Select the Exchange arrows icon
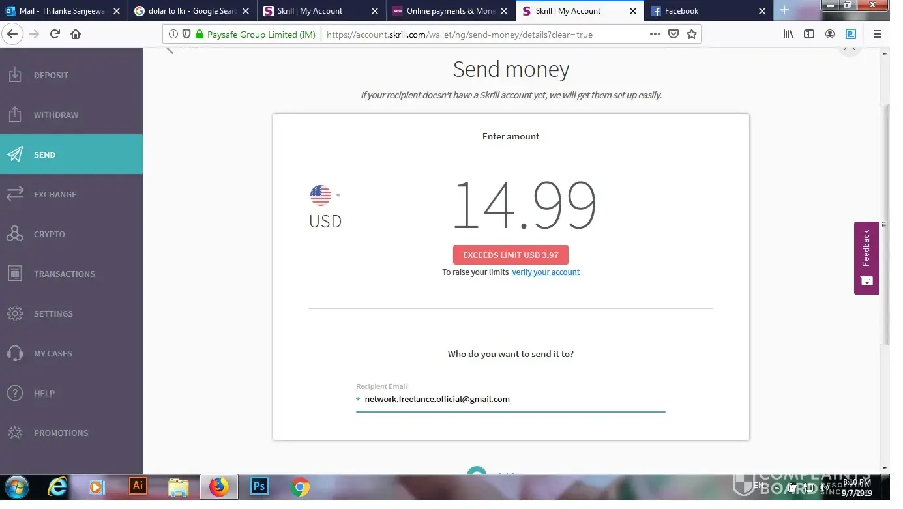The width and height of the screenshot is (903, 509). (15, 194)
